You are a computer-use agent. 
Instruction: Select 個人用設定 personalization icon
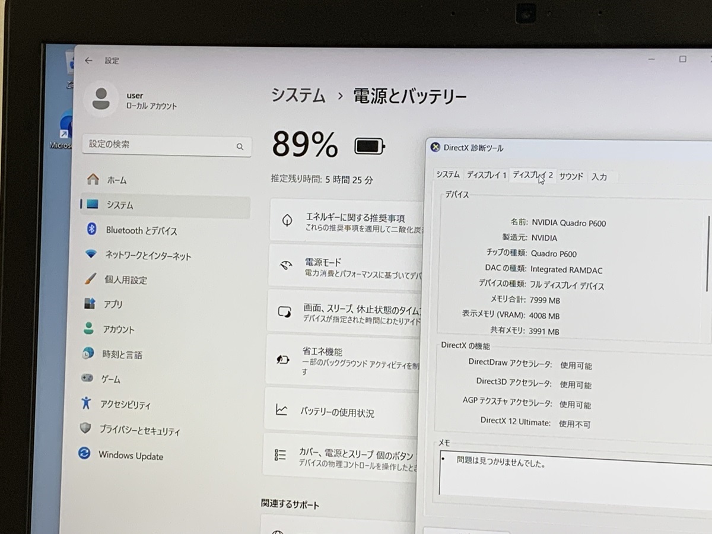click(90, 279)
